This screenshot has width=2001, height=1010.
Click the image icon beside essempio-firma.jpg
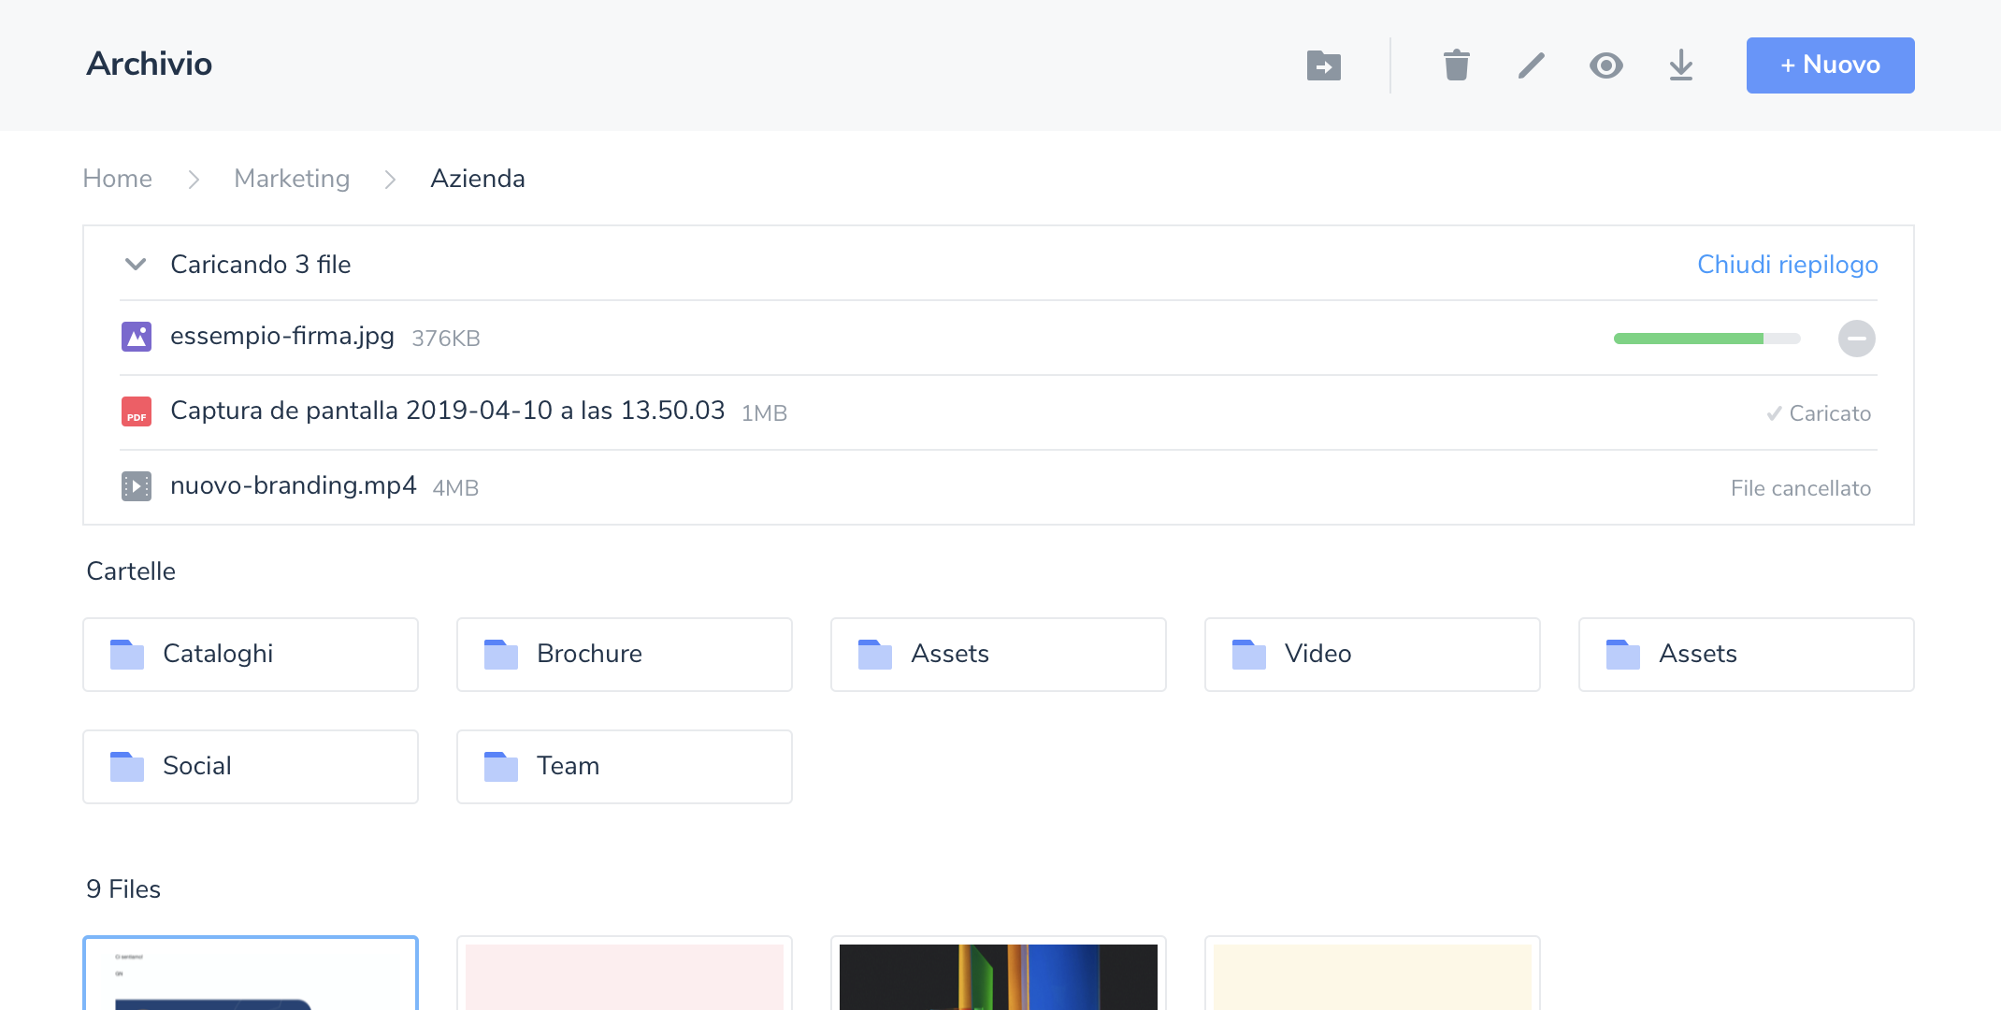coord(137,337)
